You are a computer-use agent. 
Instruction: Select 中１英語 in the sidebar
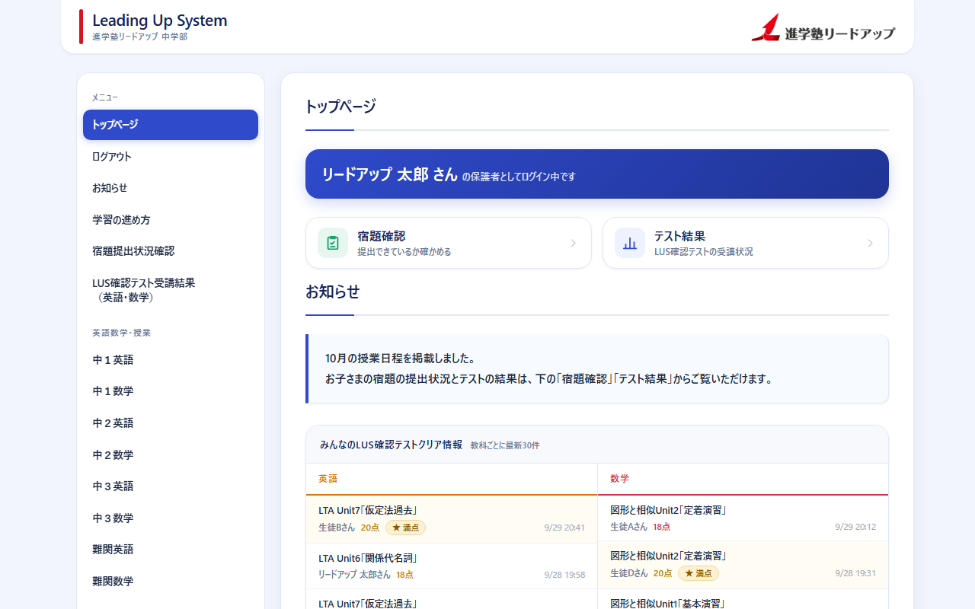(x=171, y=360)
